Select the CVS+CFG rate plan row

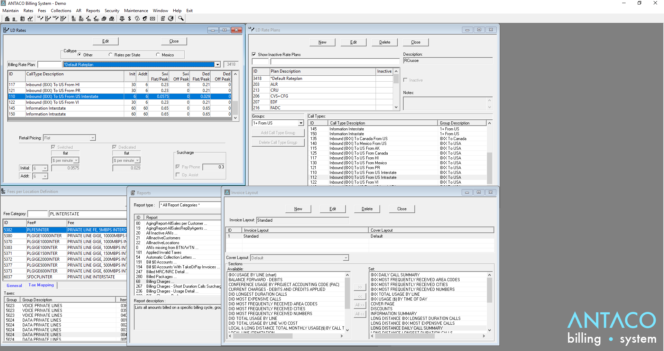coord(279,96)
